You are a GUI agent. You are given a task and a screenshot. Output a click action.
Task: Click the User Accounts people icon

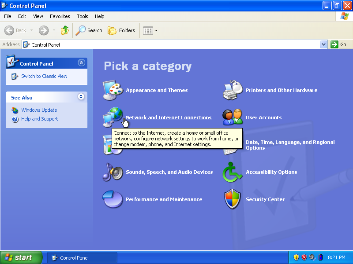click(x=233, y=117)
